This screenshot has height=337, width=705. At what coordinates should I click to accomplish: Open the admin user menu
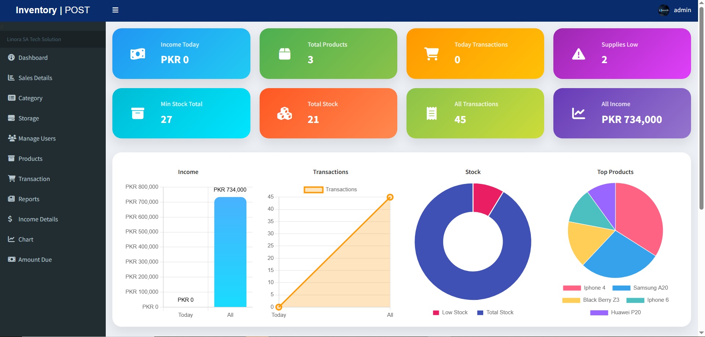(682, 10)
